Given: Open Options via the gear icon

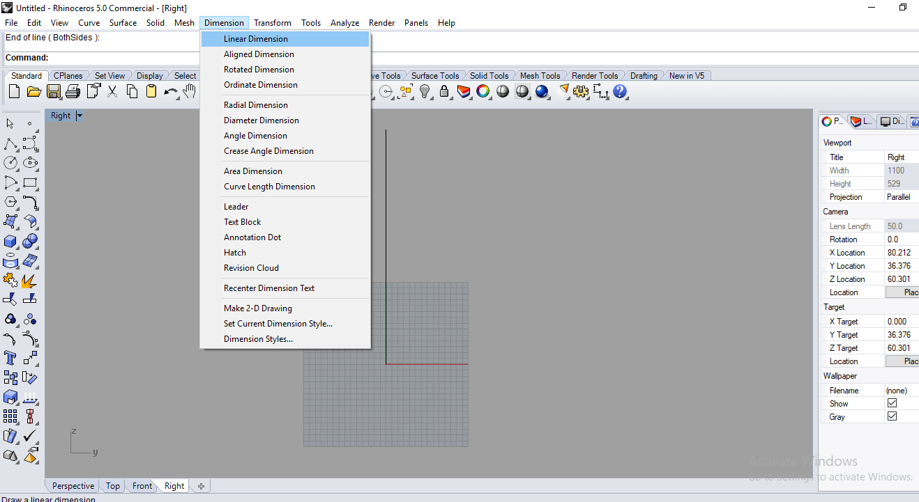Looking at the screenshot, I should click(581, 91).
